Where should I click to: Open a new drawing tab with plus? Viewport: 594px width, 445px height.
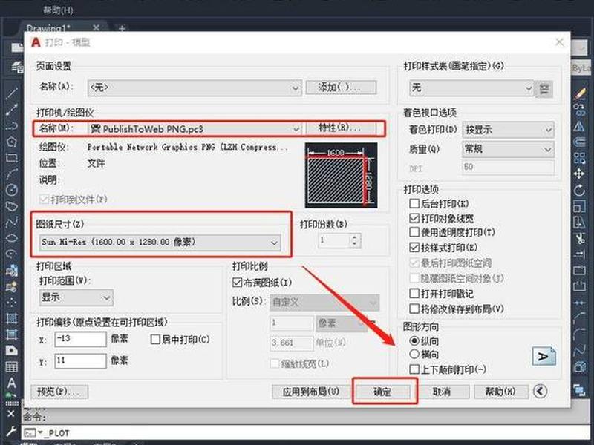coord(122,28)
